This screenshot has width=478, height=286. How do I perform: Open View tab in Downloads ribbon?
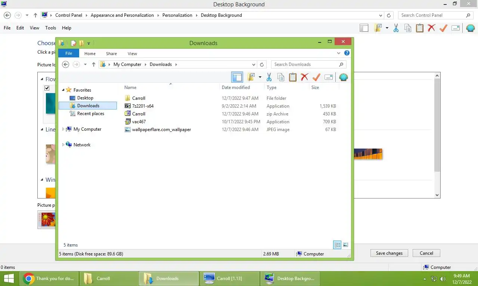[132, 54]
